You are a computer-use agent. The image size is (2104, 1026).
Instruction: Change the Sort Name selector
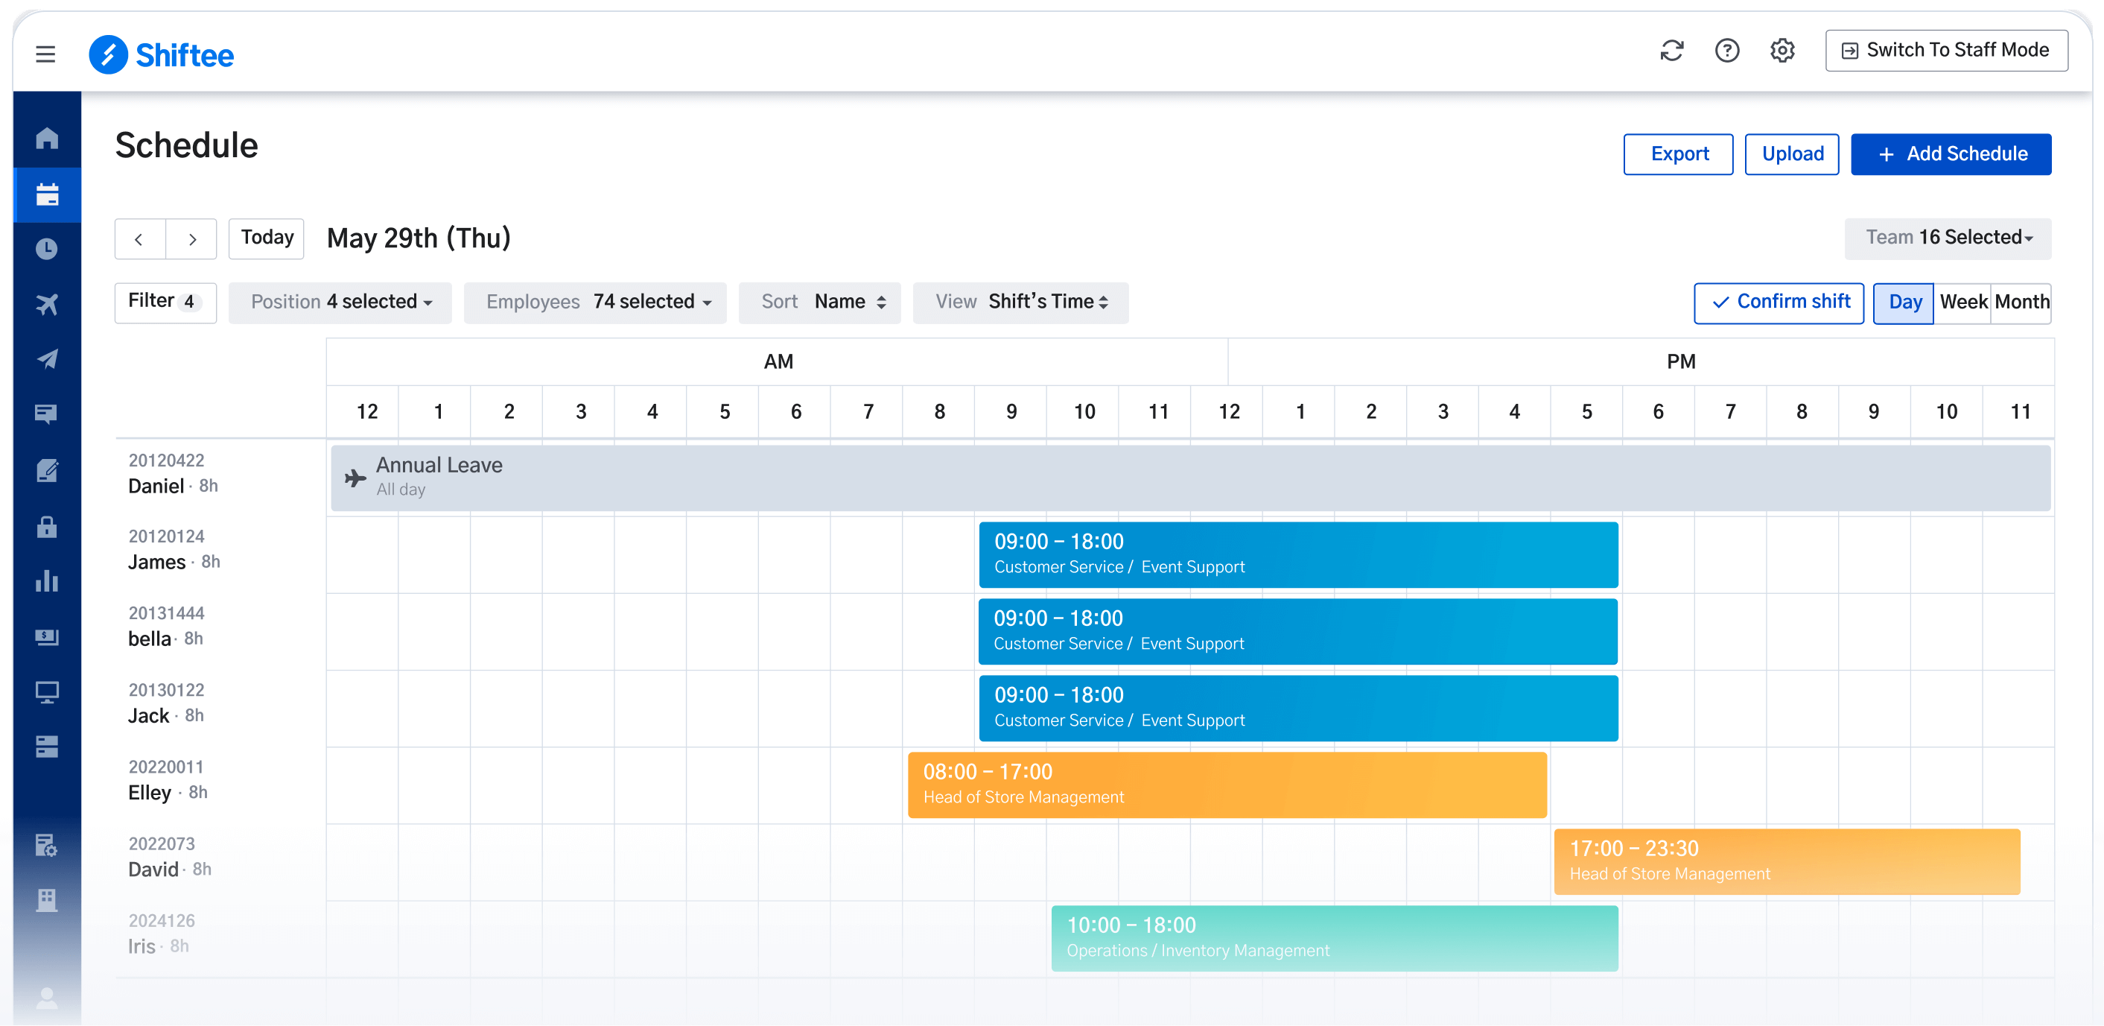coord(819,303)
